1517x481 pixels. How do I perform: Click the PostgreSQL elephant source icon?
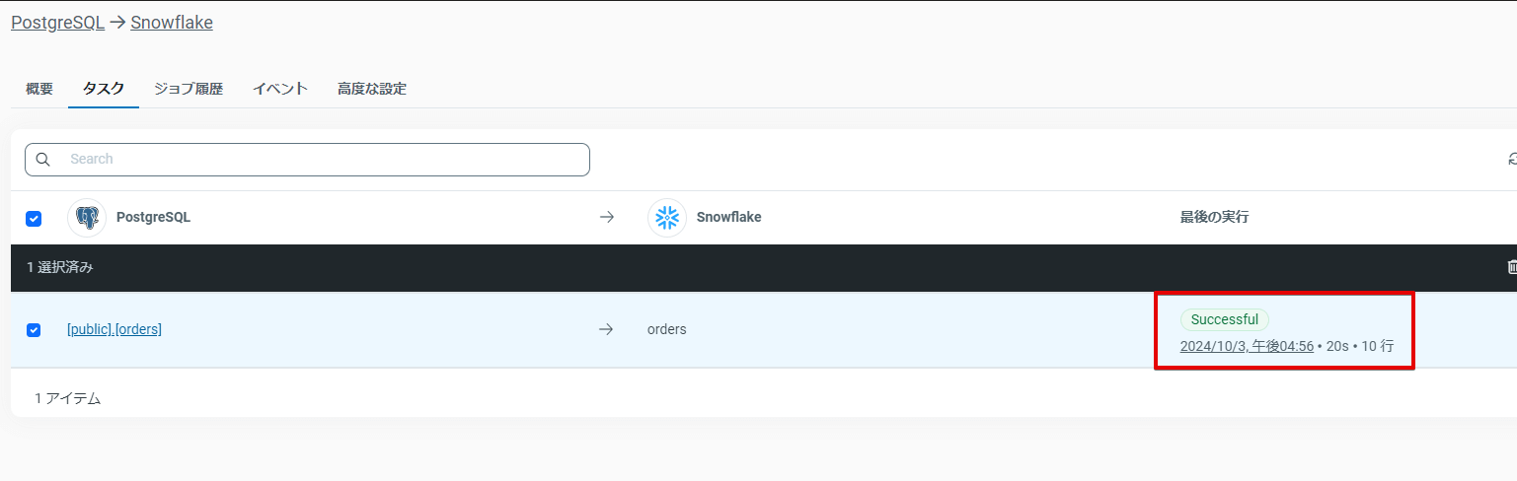(87, 218)
